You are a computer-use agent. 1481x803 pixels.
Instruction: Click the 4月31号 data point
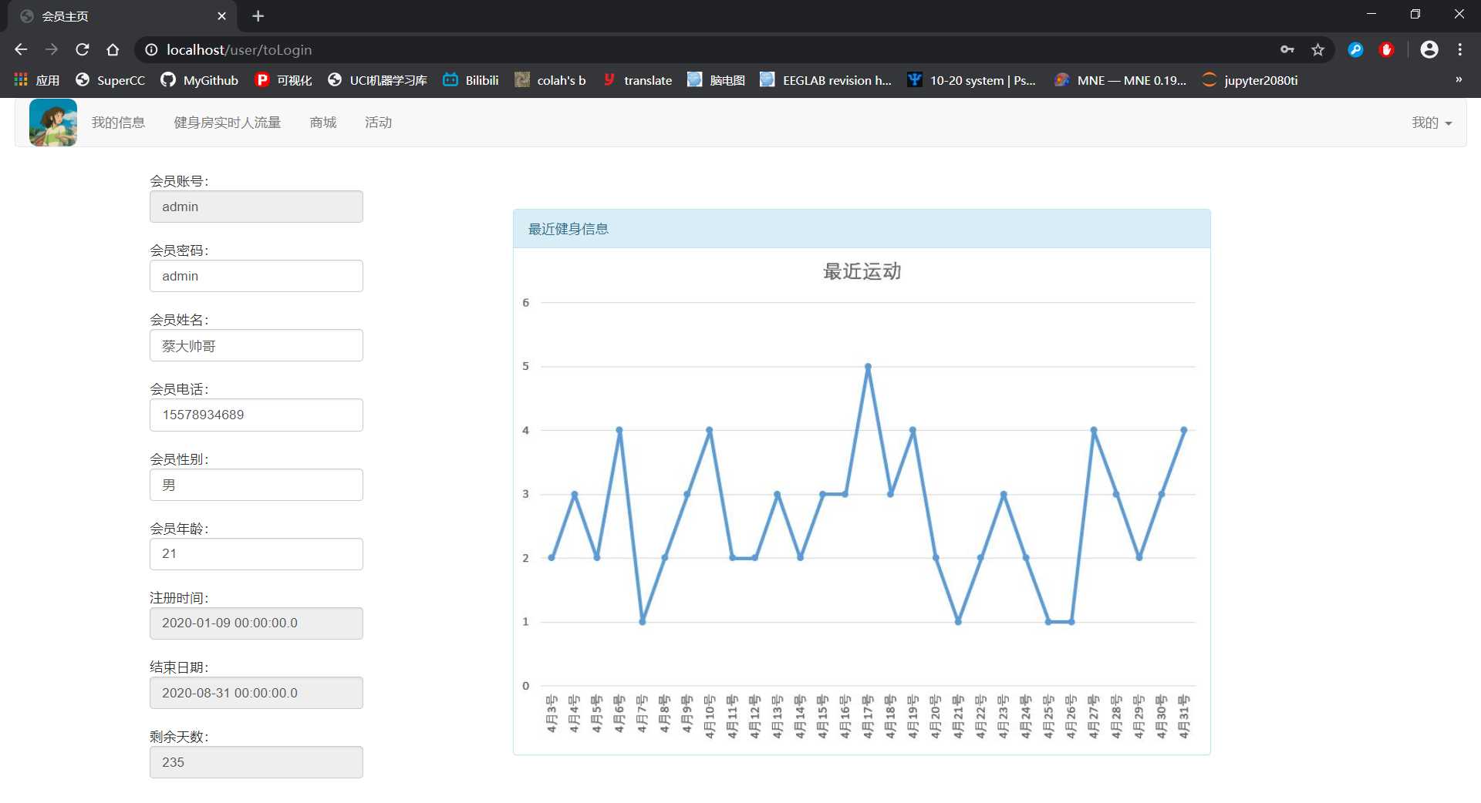[1184, 430]
